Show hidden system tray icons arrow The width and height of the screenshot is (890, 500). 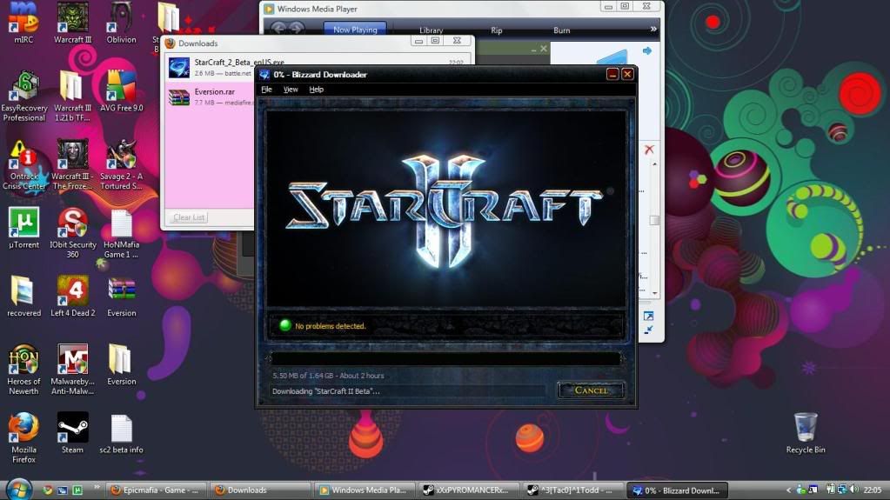[x=788, y=490]
